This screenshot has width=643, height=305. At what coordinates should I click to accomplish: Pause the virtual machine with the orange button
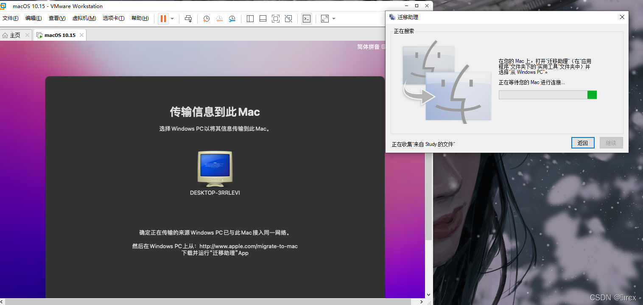pyautogui.click(x=163, y=19)
